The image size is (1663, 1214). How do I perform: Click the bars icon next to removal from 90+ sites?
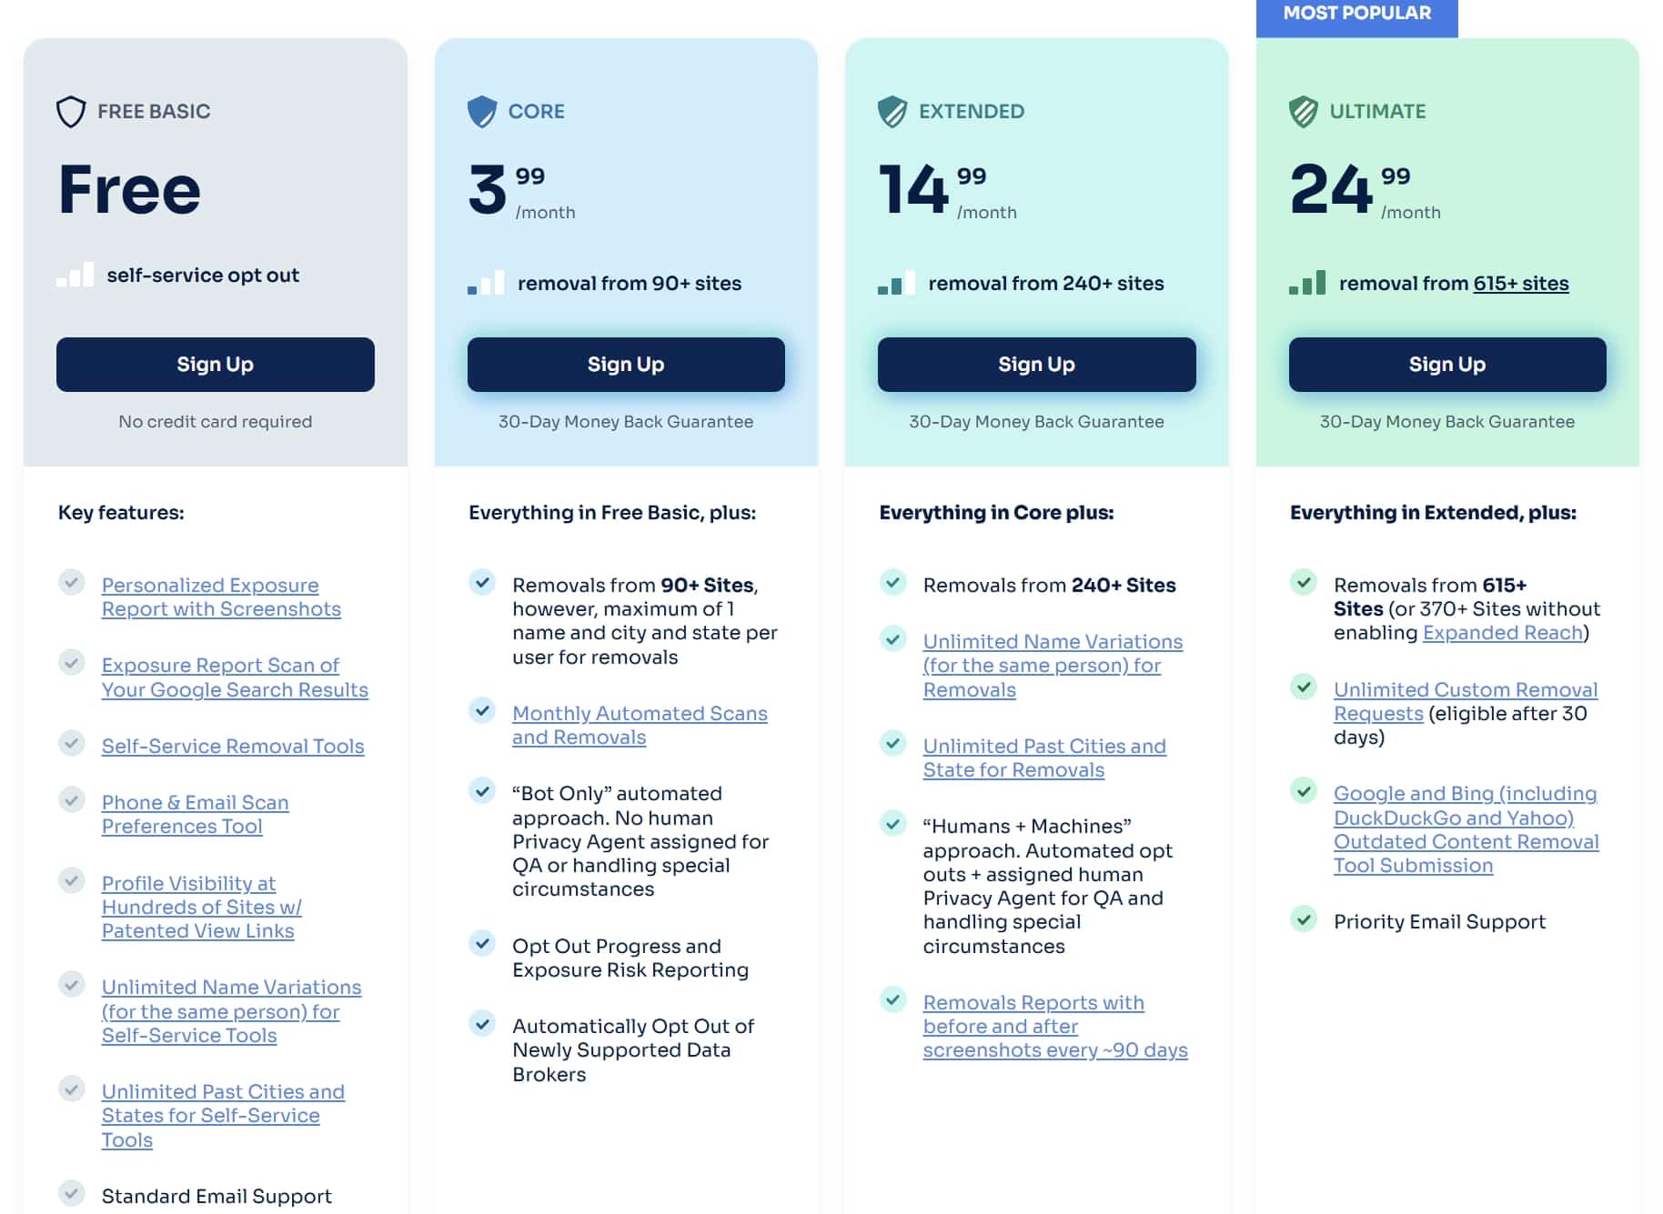(x=486, y=283)
